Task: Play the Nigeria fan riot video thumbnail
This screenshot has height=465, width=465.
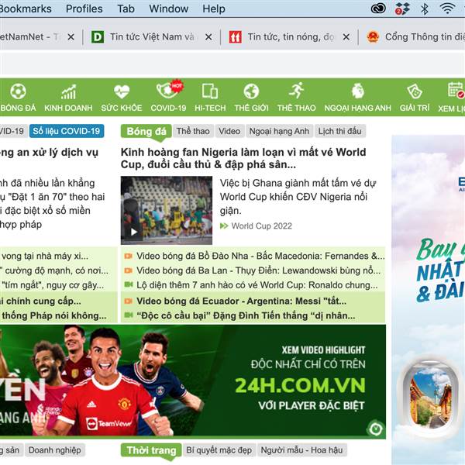Action: point(167,210)
